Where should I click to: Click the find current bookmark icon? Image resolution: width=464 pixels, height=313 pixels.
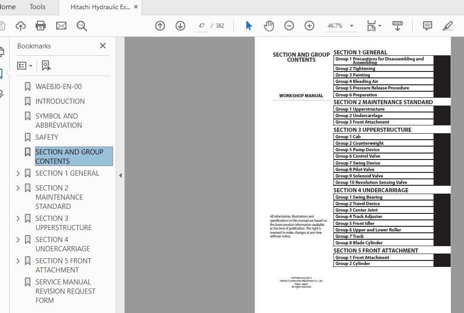coord(46,65)
